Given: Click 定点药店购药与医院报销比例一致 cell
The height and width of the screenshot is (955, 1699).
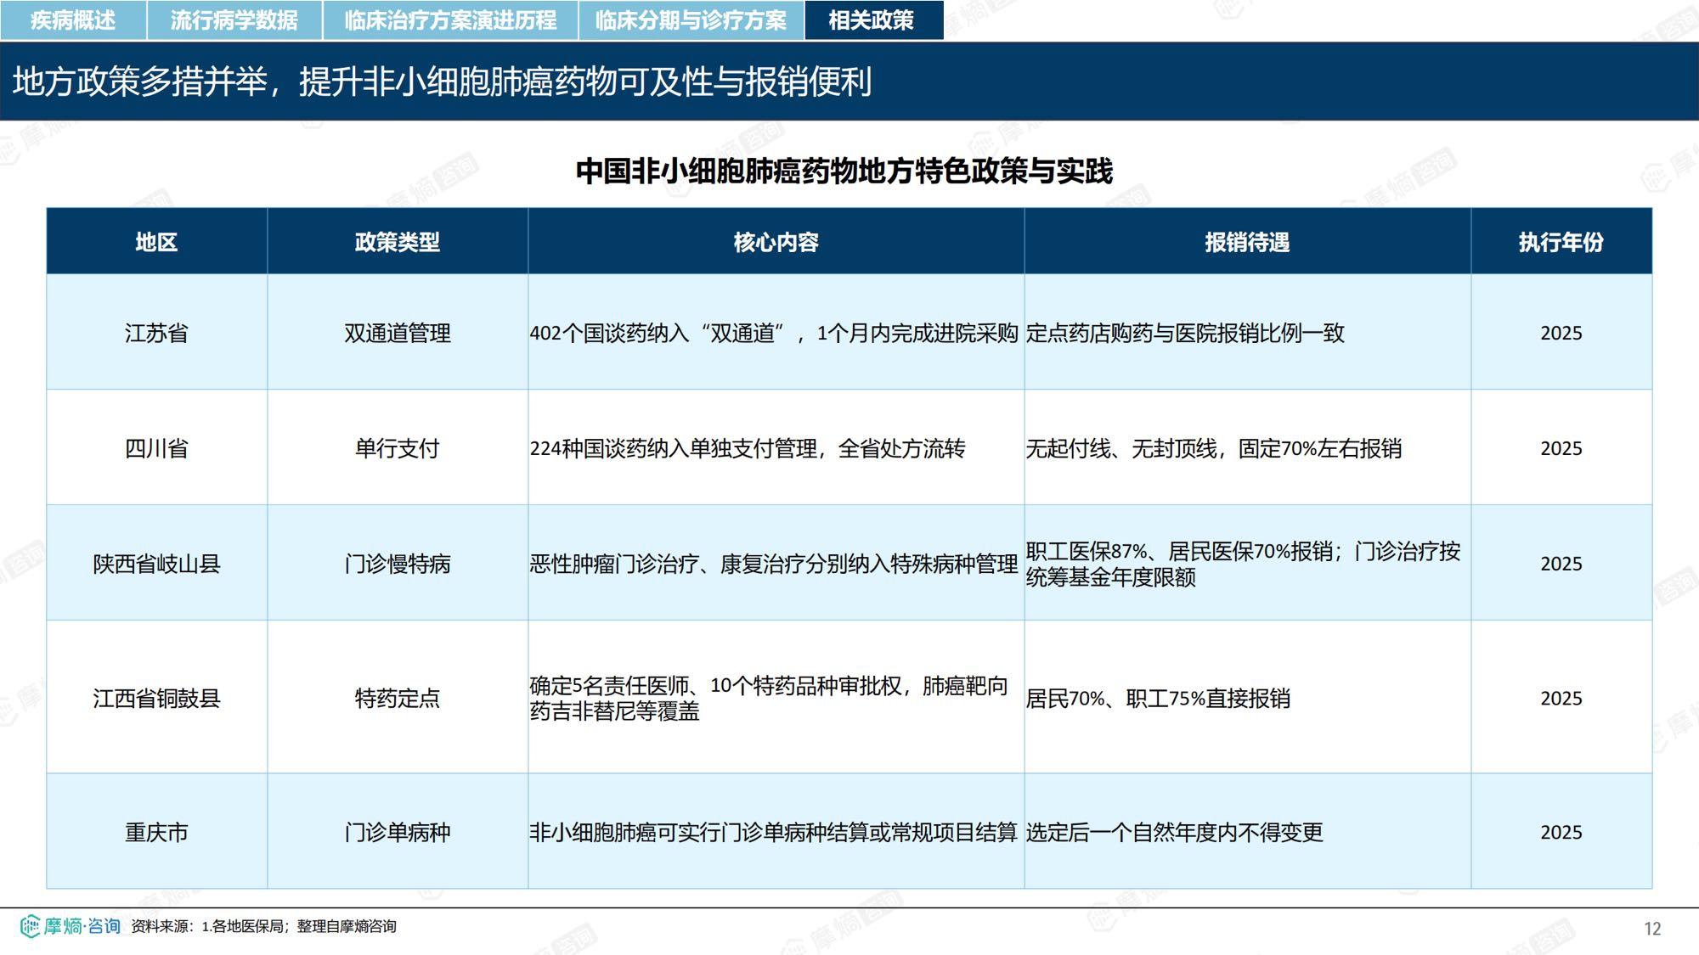Looking at the screenshot, I should 1248,333.
